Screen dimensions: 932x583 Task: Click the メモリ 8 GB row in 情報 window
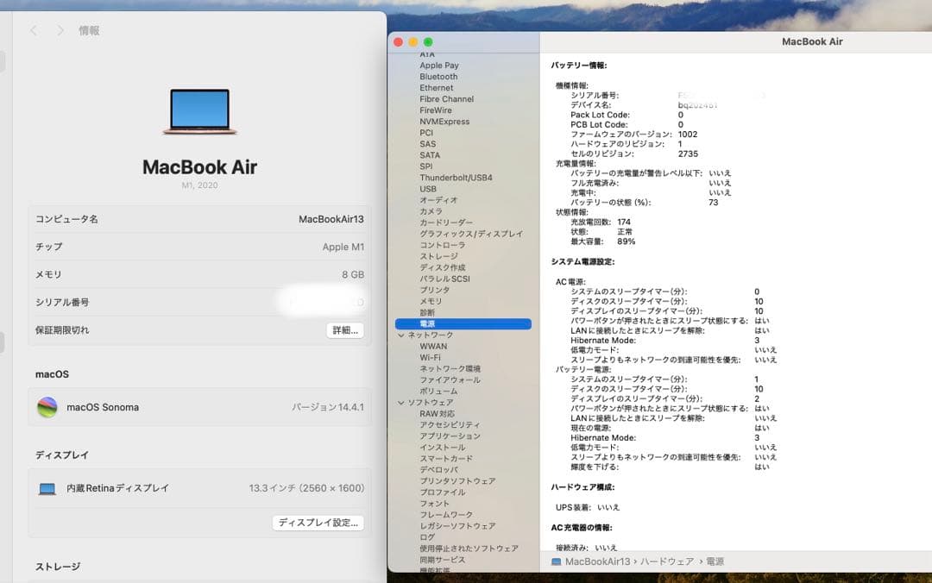tap(199, 274)
